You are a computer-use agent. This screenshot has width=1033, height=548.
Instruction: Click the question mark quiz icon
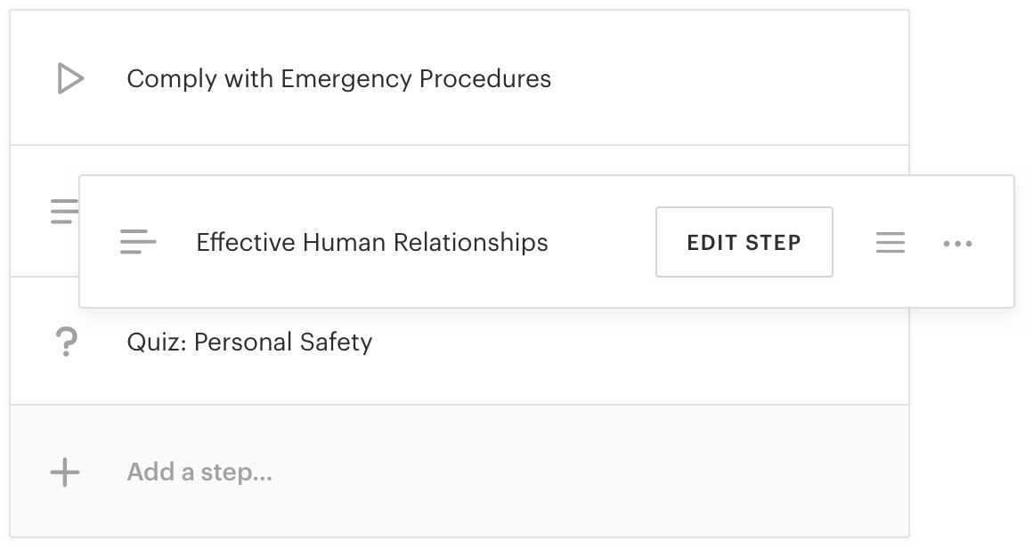tap(64, 342)
